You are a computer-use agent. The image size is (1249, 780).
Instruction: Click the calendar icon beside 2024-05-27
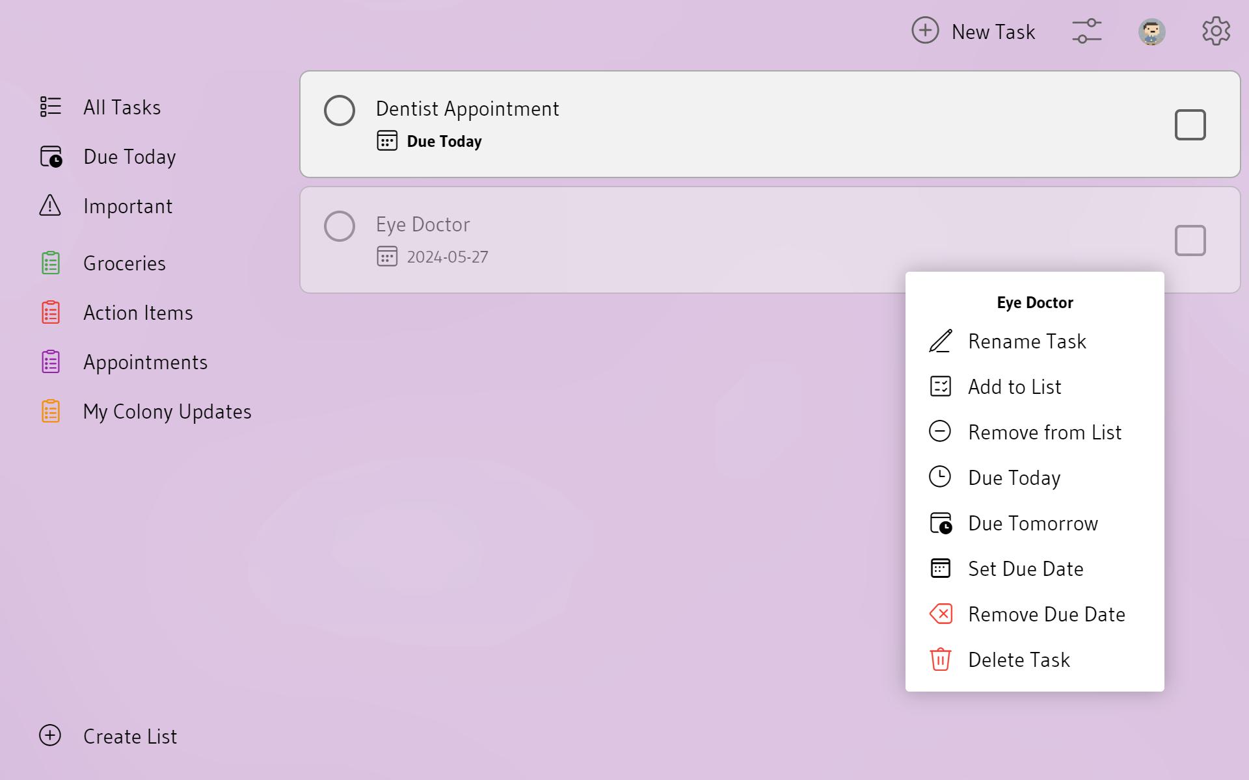tap(387, 256)
